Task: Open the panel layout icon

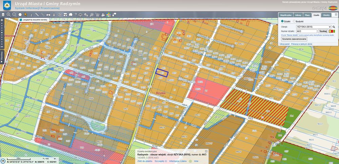Action: point(65,15)
